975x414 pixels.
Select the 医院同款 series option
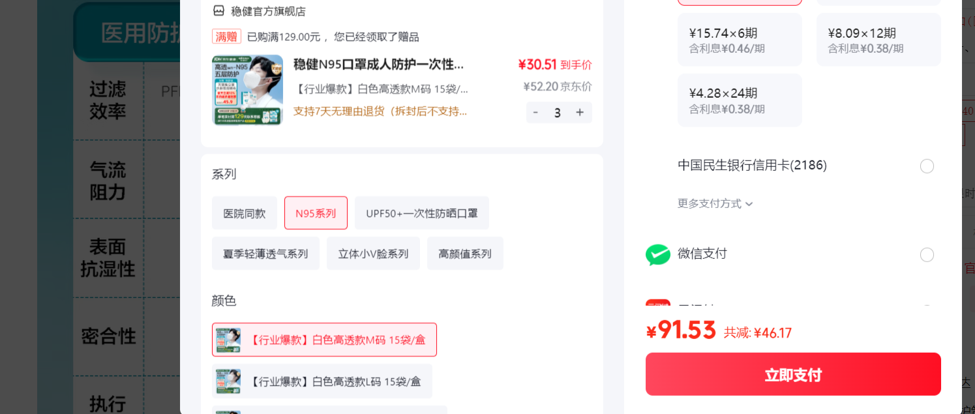245,213
